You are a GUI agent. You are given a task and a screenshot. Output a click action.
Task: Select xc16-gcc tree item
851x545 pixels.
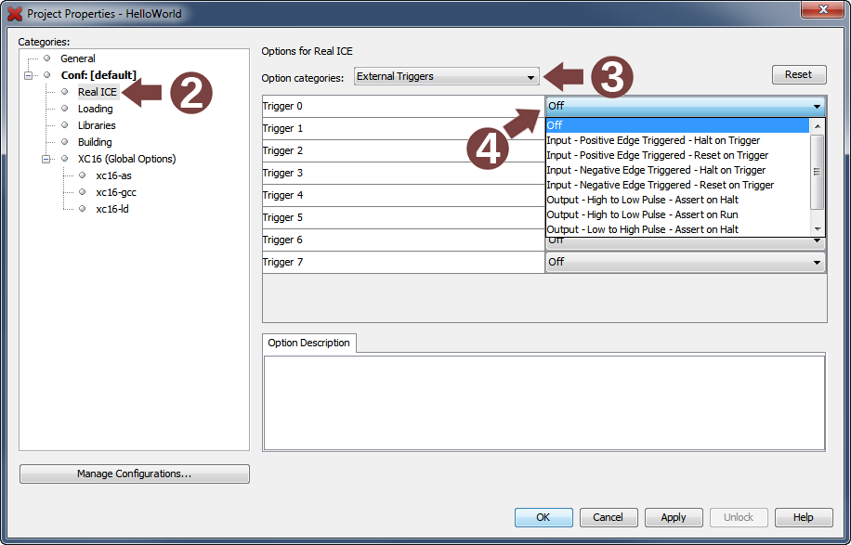(x=116, y=192)
